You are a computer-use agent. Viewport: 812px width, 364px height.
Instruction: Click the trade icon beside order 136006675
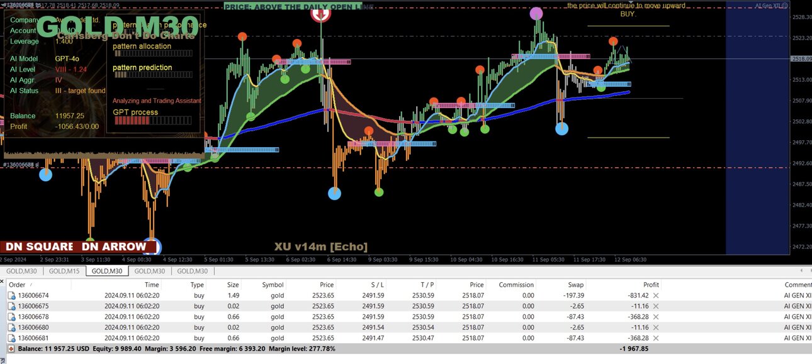point(11,306)
